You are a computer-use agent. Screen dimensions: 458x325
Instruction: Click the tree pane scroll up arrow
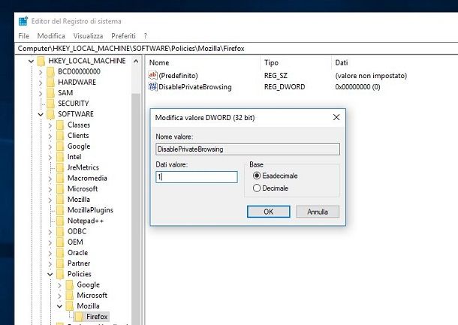136,62
